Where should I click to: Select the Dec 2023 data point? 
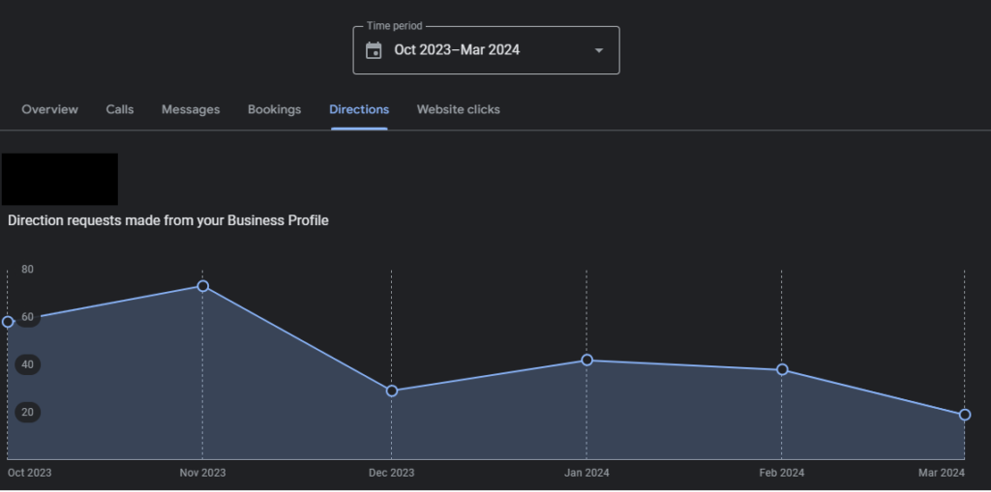click(x=392, y=391)
